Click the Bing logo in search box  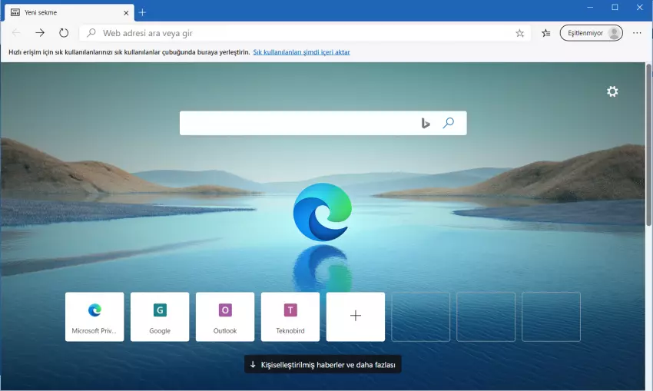tap(425, 123)
